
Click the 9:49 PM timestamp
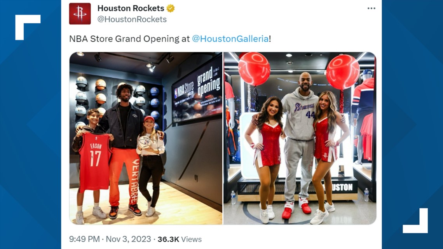point(84,239)
